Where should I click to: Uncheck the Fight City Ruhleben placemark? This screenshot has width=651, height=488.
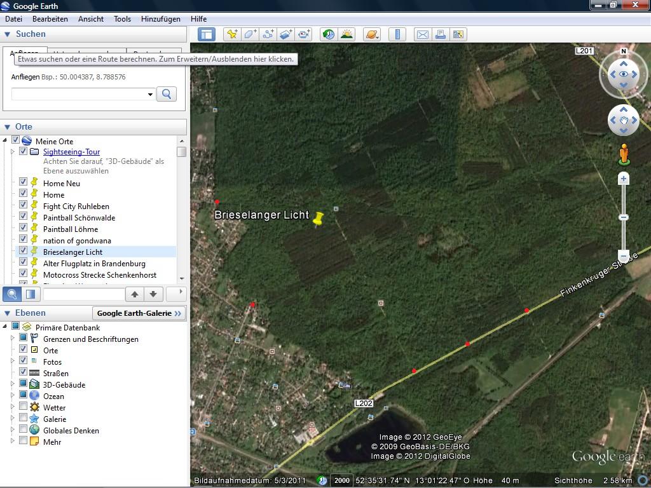point(24,205)
